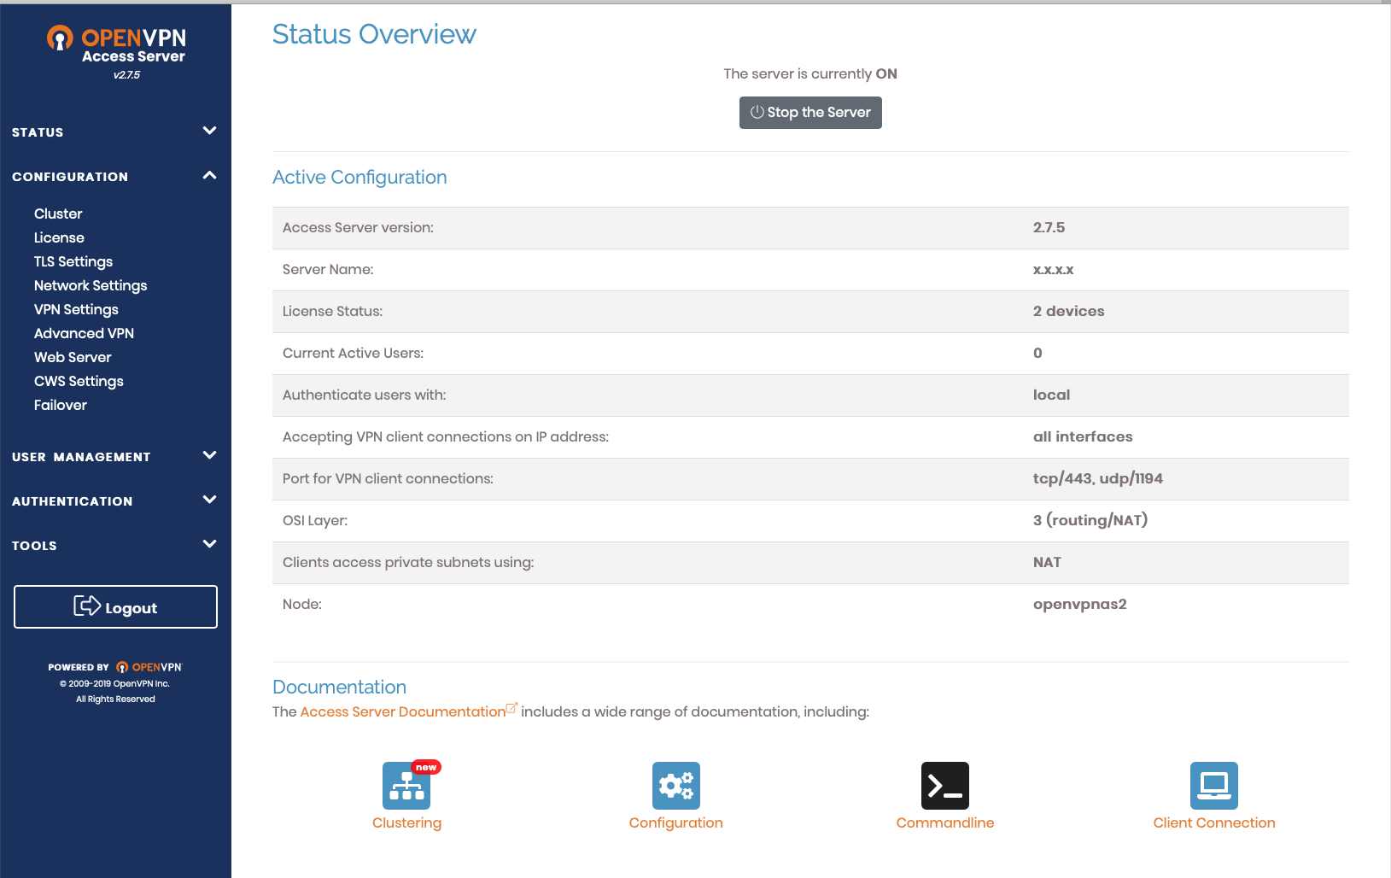Open CWS Settings
This screenshot has height=878, width=1391.
(x=79, y=381)
